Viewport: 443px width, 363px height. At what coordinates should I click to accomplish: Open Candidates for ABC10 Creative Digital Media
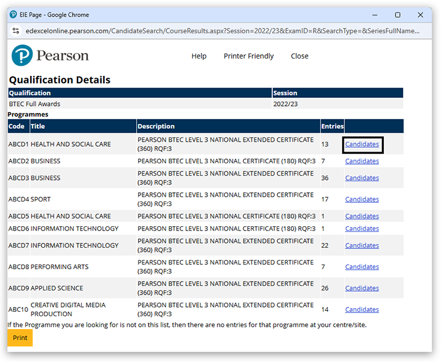(x=362, y=309)
